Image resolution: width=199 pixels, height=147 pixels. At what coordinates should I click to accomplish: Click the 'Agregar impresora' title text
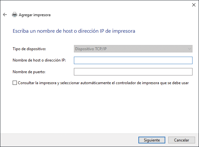[x=35, y=15]
